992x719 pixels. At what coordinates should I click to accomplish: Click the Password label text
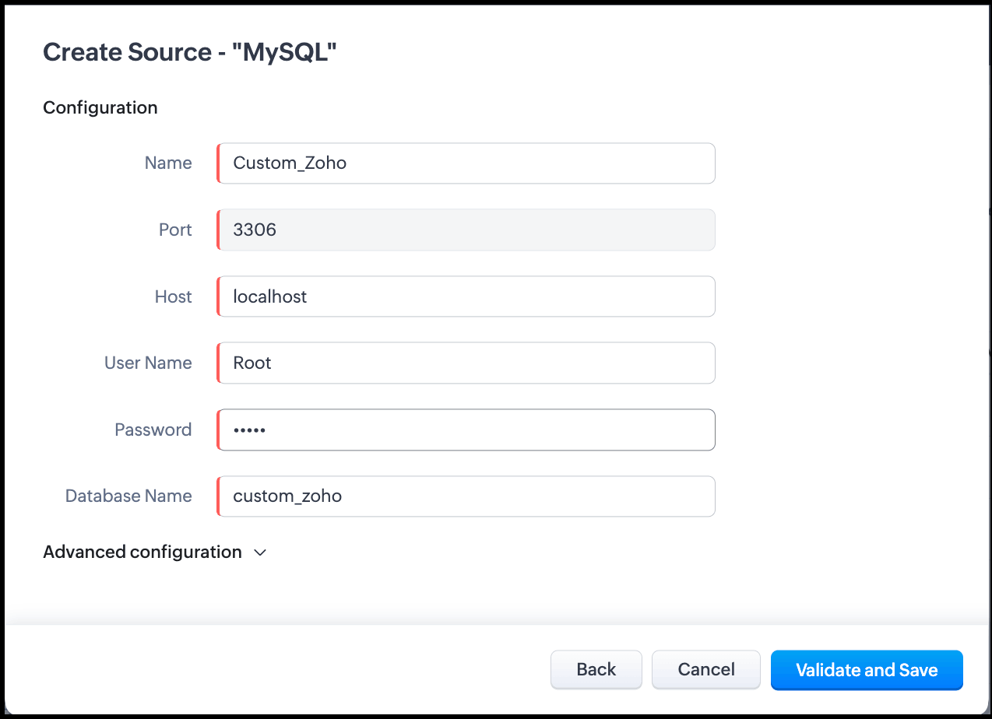pos(153,430)
